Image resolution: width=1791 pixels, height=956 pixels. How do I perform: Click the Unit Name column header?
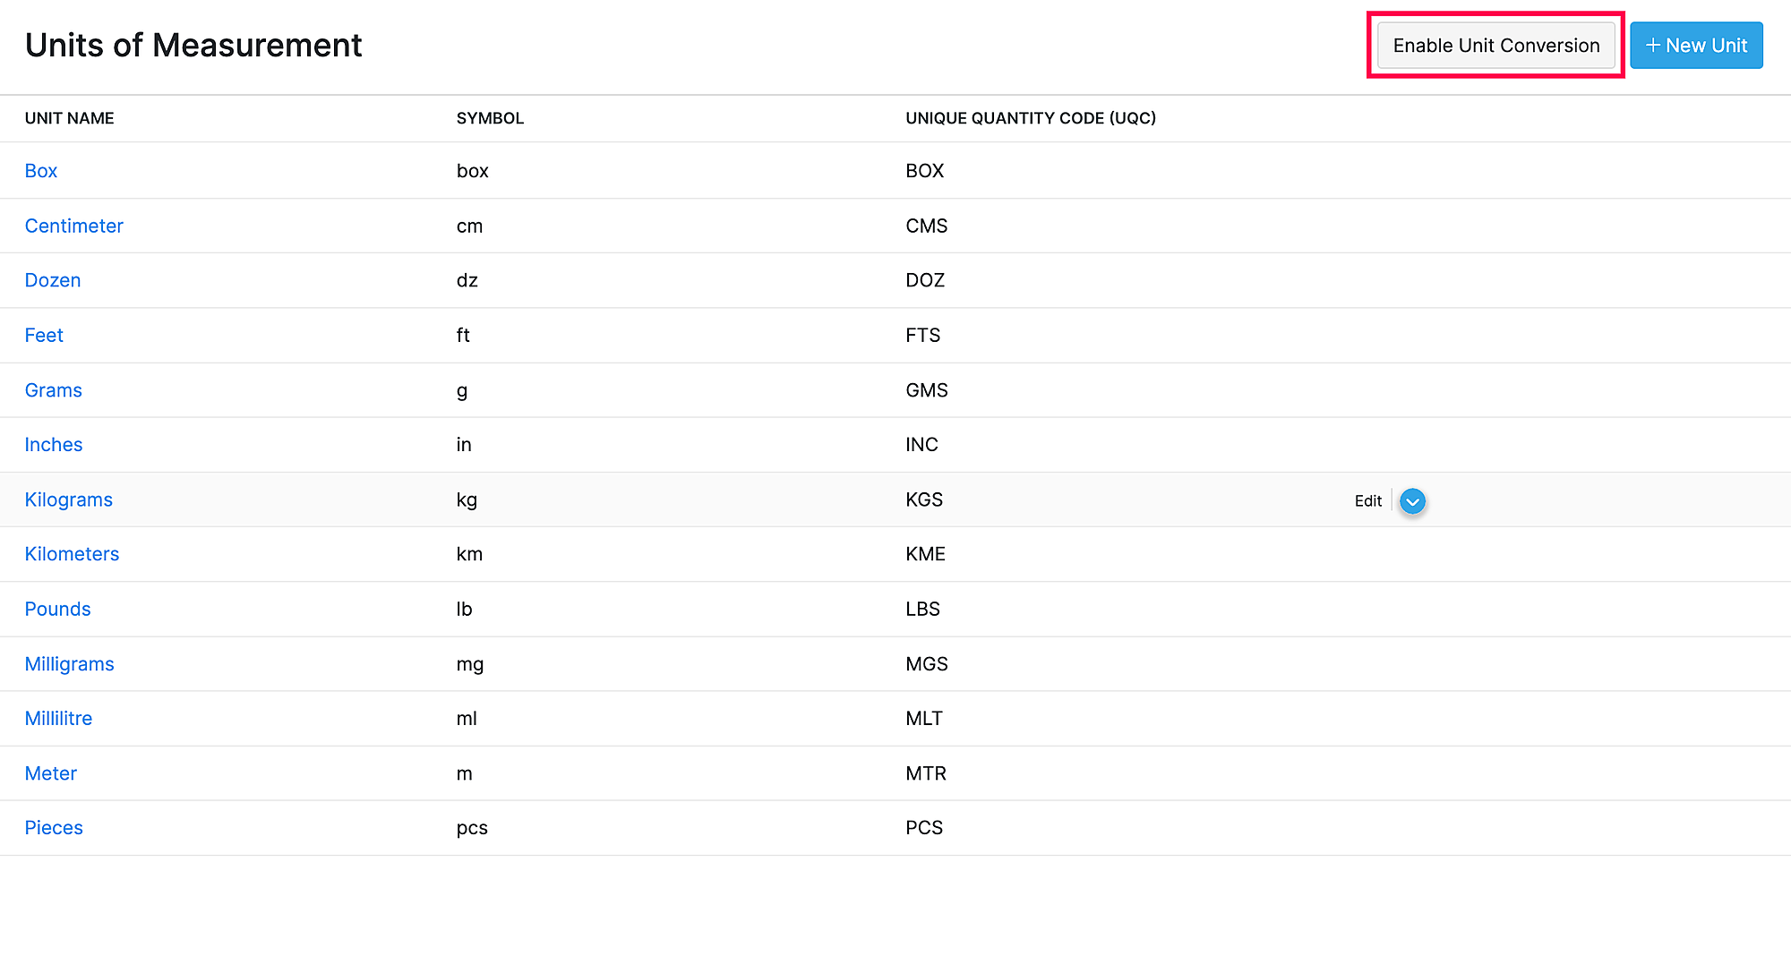(70, 119)
